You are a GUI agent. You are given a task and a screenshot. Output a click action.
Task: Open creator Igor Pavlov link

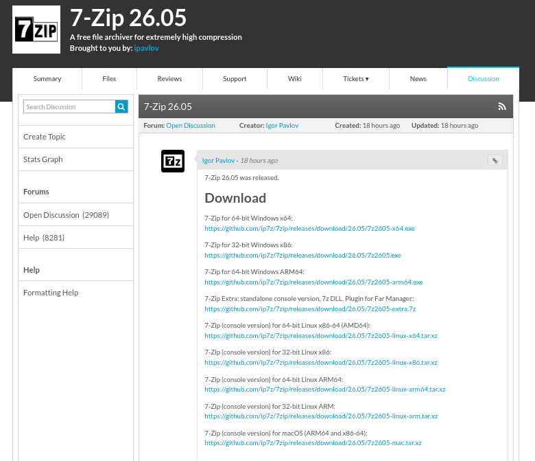(x=282, y=126)
